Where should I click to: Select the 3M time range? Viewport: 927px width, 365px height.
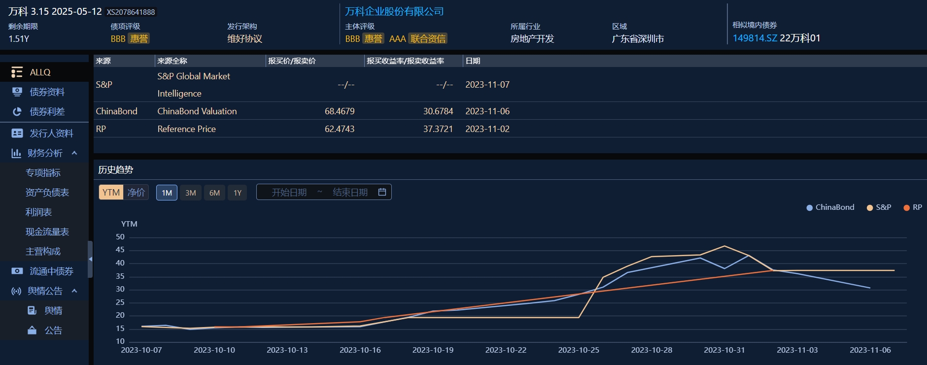click(191, 193)
